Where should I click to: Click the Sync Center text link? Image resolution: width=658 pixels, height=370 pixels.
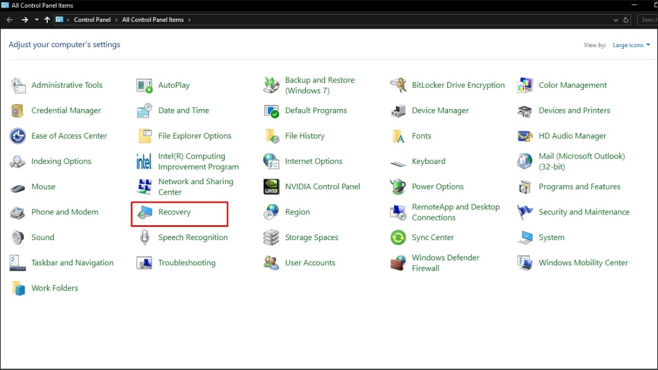click(433, 238)
